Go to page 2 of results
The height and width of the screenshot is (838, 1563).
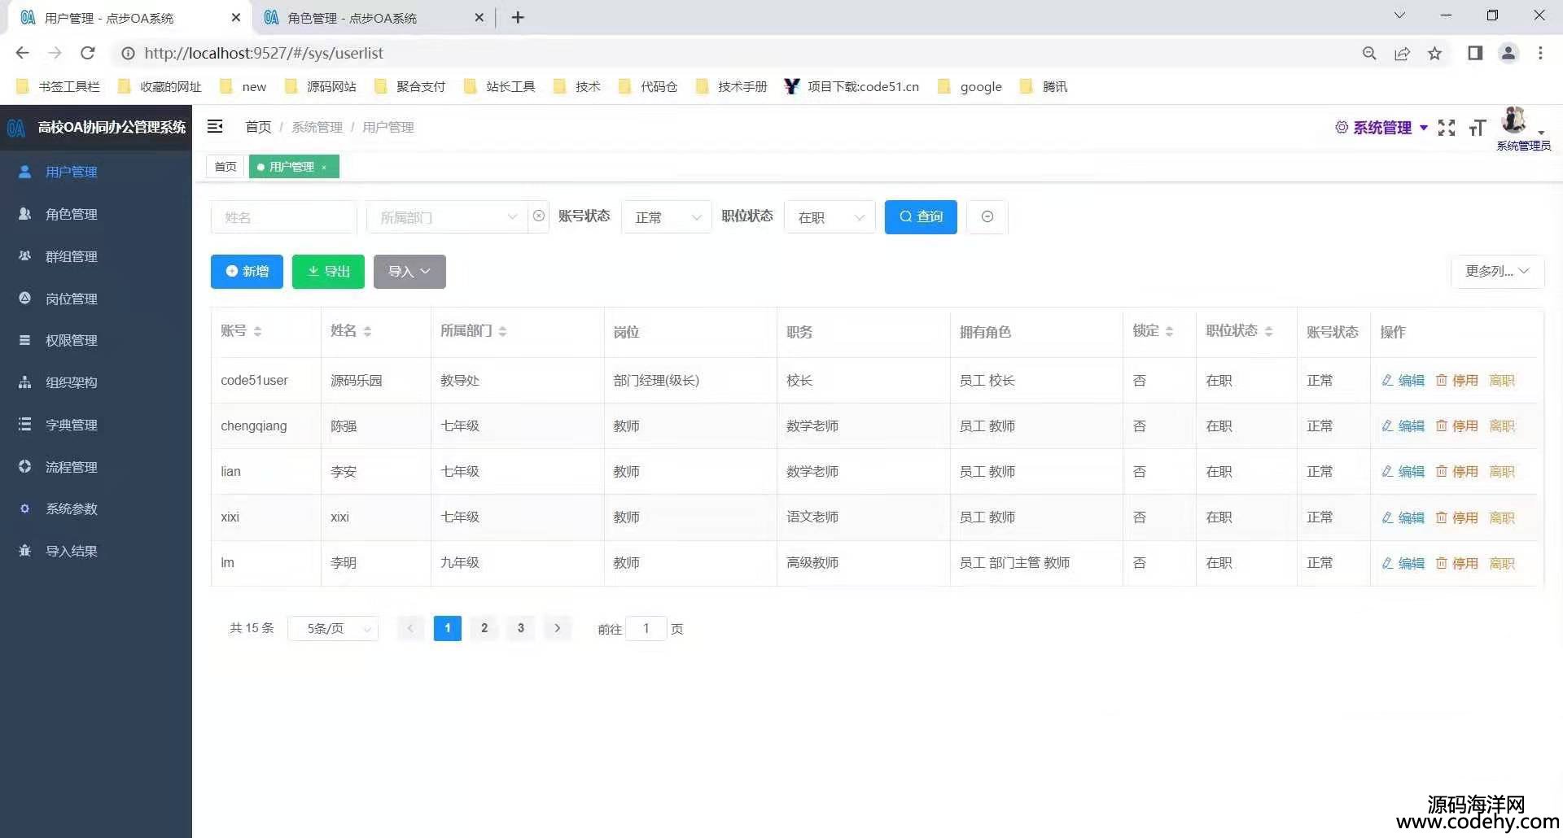pos(484,628)
